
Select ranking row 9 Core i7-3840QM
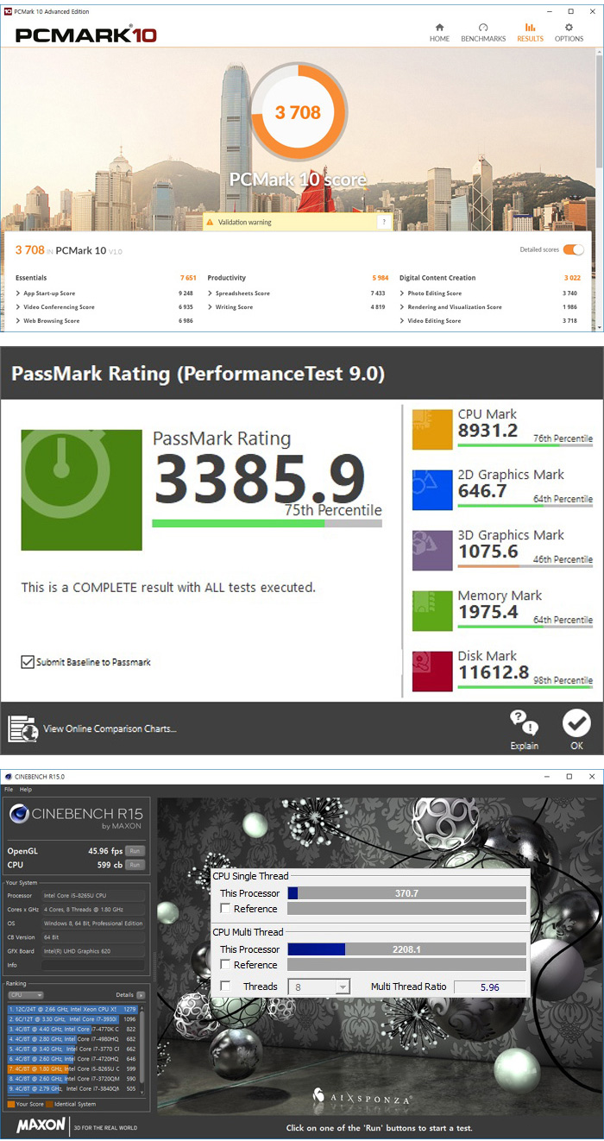[x=73, y=1087]
